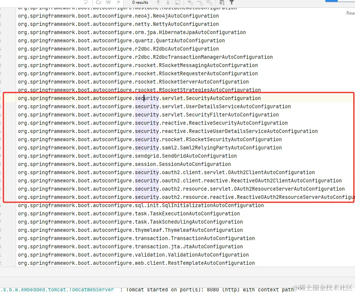Click UserDetailsServiceAutoConfiguration servlet line

(x=154, y=106)
